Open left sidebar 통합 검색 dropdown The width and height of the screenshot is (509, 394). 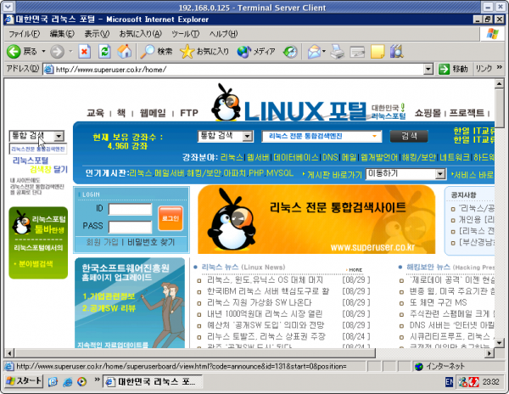pyautogui.click(x=59, y=136)
